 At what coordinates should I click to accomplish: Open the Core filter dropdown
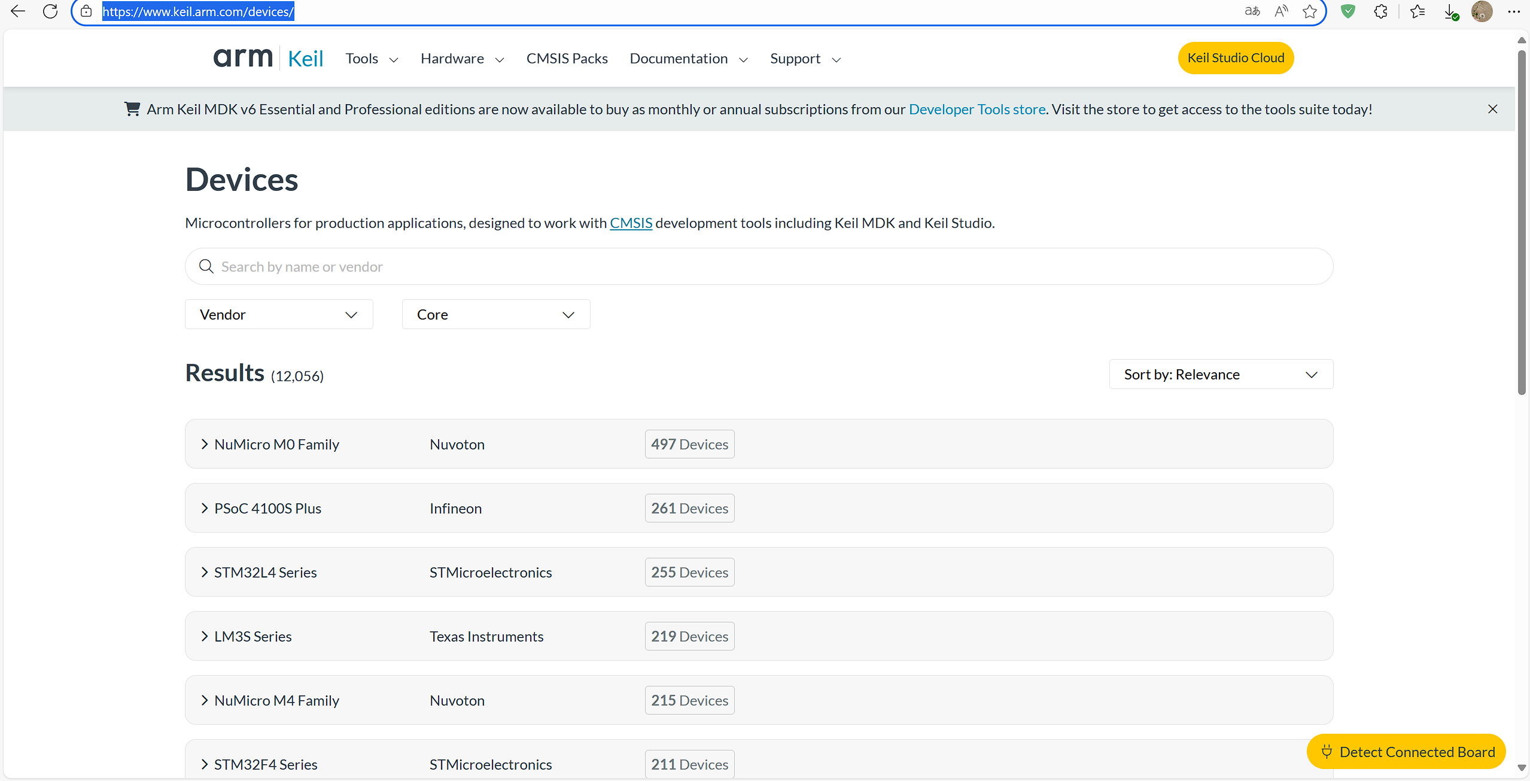496,314
